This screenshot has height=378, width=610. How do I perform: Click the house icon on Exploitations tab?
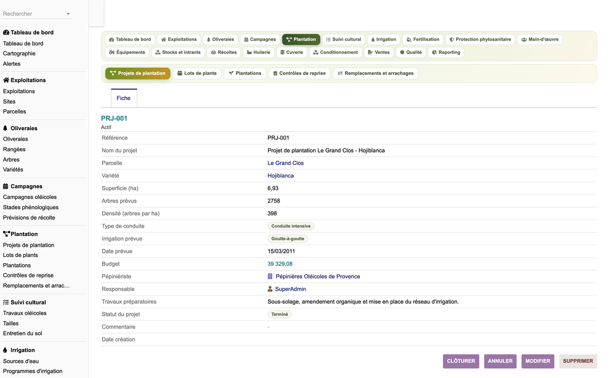[164, 40]
